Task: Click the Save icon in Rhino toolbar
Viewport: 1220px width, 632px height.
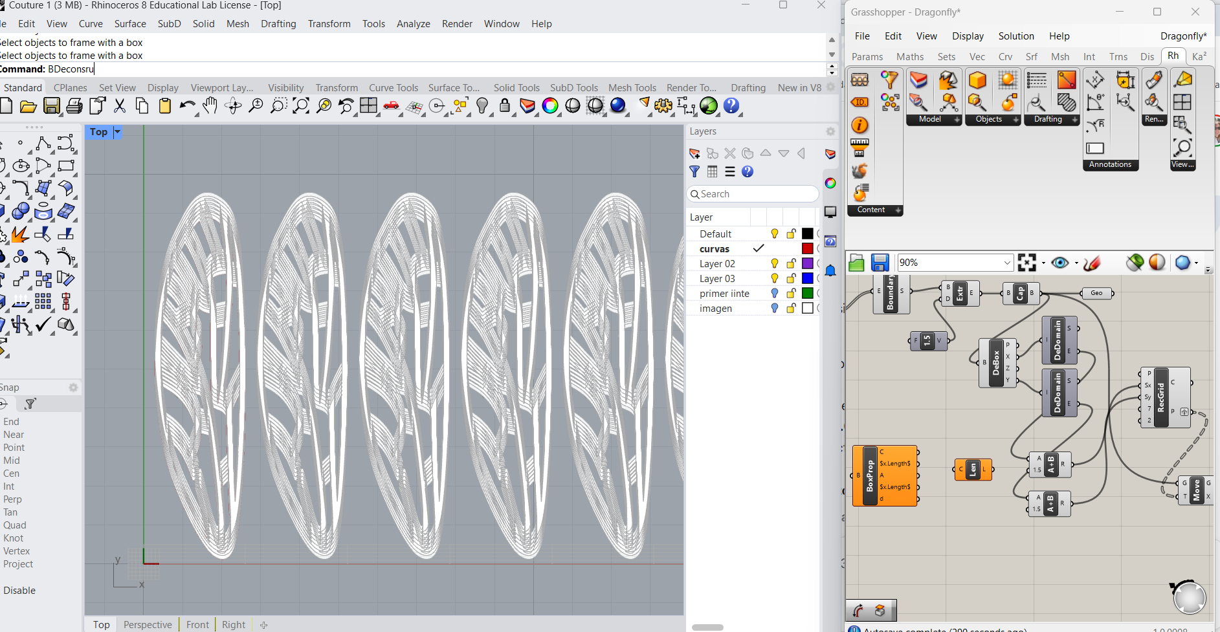Action: click(52, 106)
